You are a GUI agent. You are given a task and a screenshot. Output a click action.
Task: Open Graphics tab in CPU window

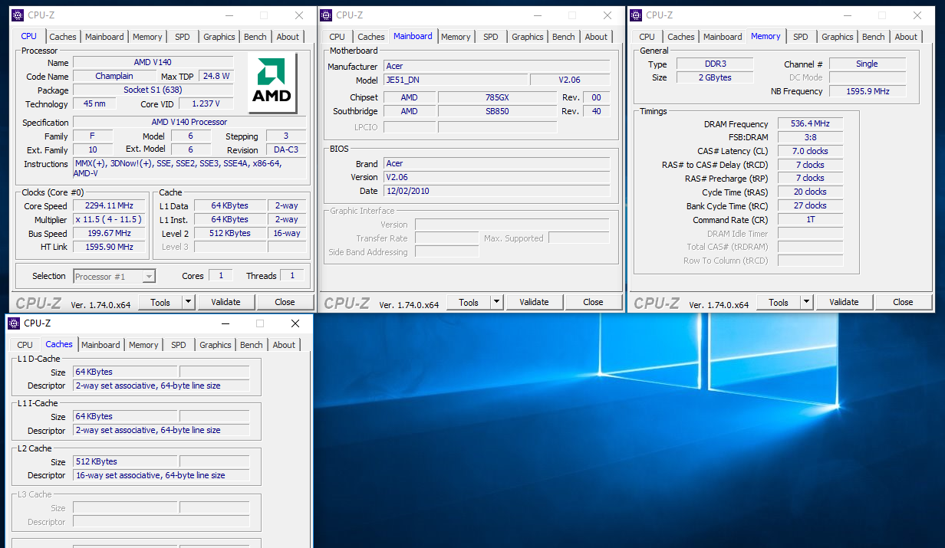tap(219, 37)
